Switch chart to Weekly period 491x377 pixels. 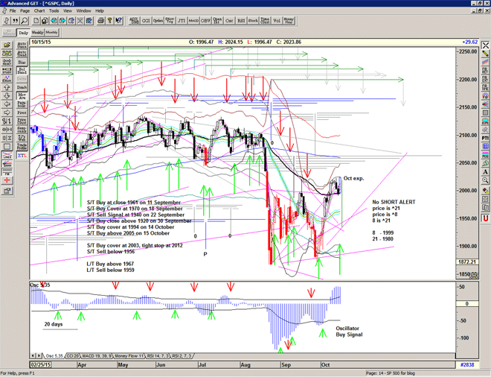click(x=36, y=33)
